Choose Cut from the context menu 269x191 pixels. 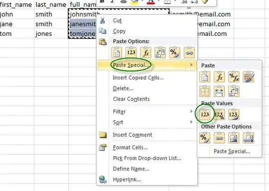(x=117, y=20)
